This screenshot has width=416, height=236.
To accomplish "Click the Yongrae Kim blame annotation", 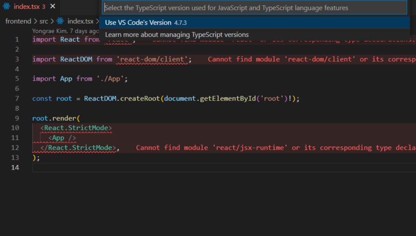I will pos(66,31).
